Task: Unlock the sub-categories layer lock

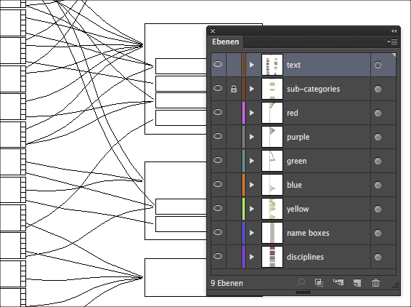Action: pyautogui.click(x=234, y=89)
